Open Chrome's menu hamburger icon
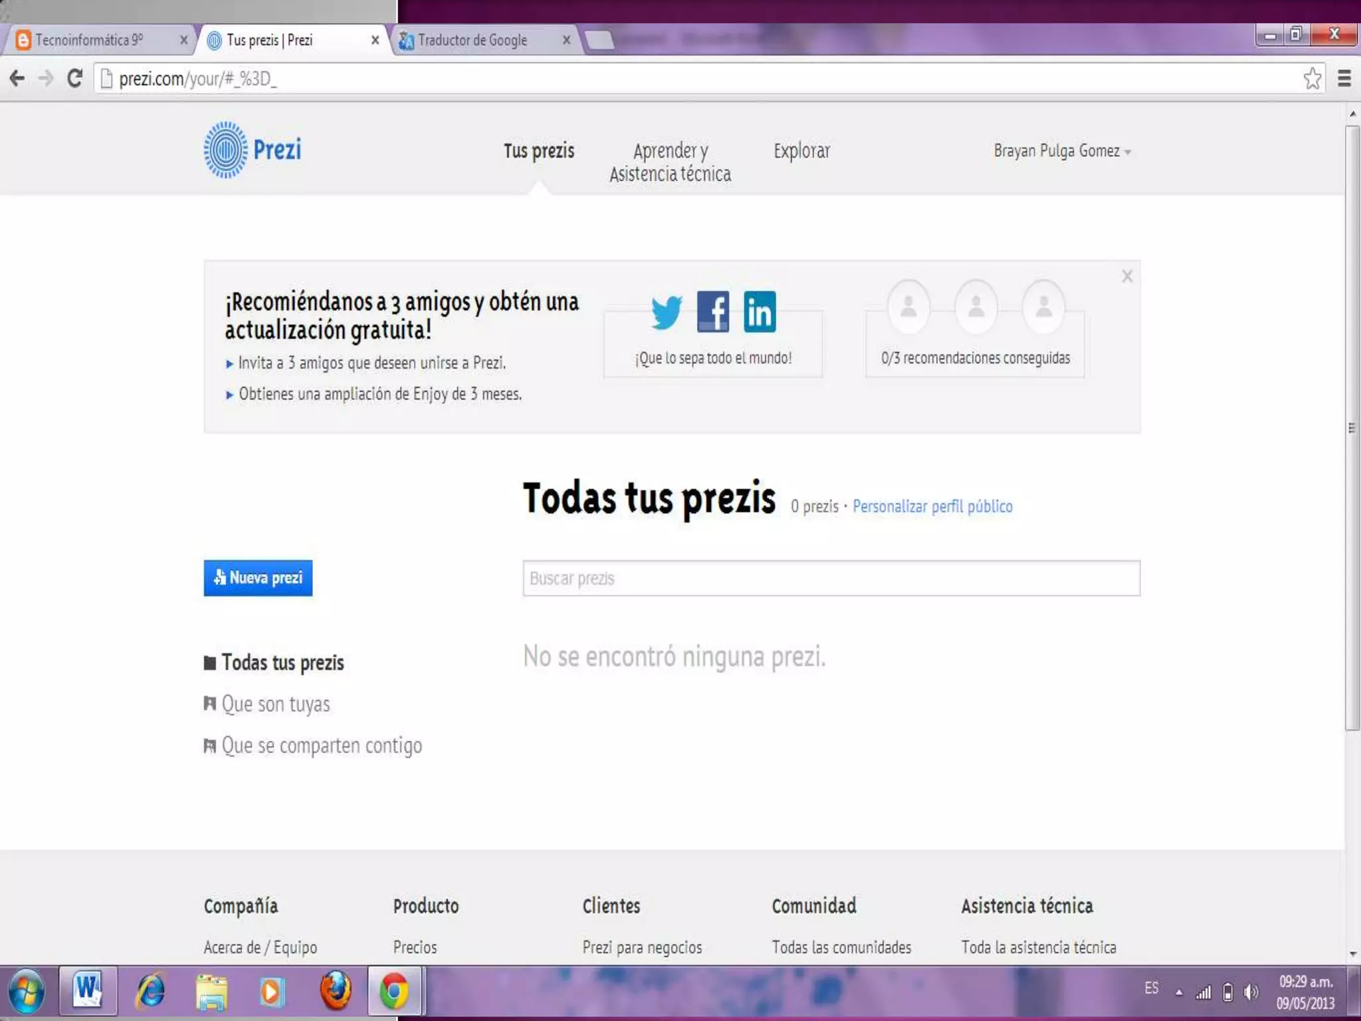This screenshot has width=1361, height=1021. [x=1344, y=78]
